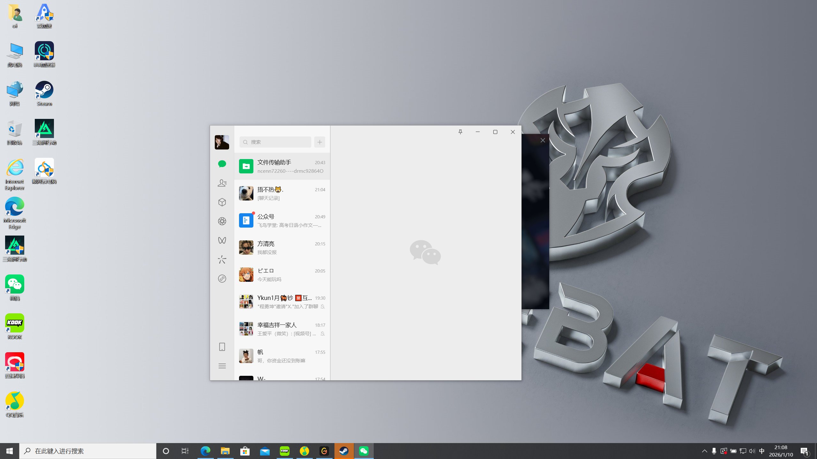The height and width of the screenshot is (459, 817).
Task: Toggle the pin-window-on-top icon
Action: coord(460,132)
